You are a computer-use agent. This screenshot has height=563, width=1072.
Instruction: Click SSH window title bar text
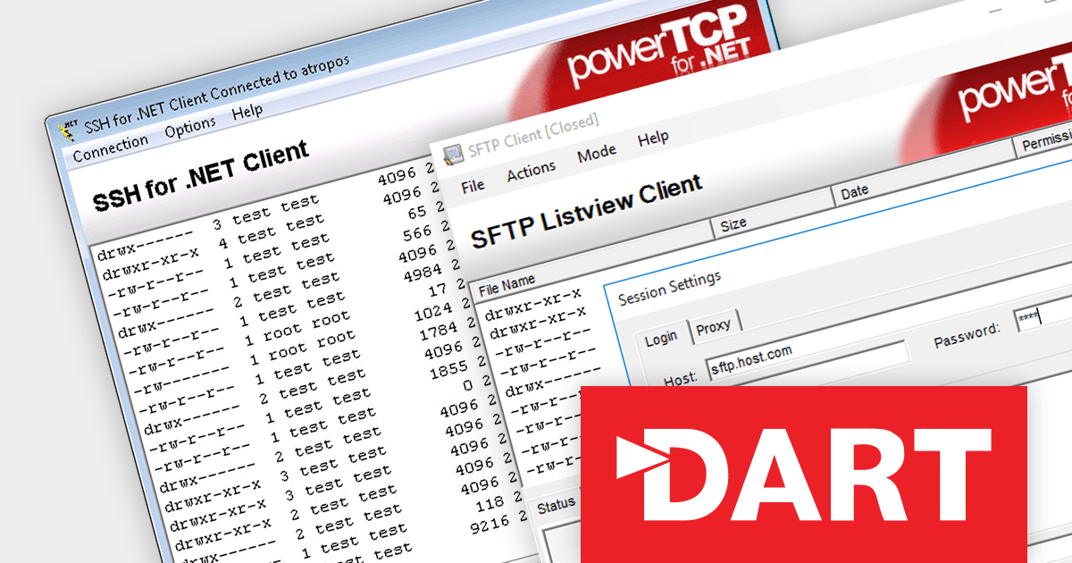(216, 93)
